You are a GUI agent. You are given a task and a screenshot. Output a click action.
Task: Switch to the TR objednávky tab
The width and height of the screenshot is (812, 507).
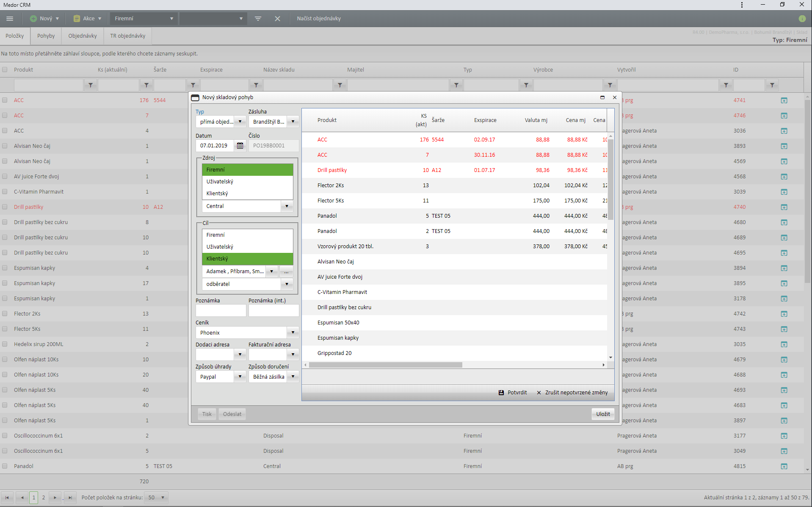128,36
